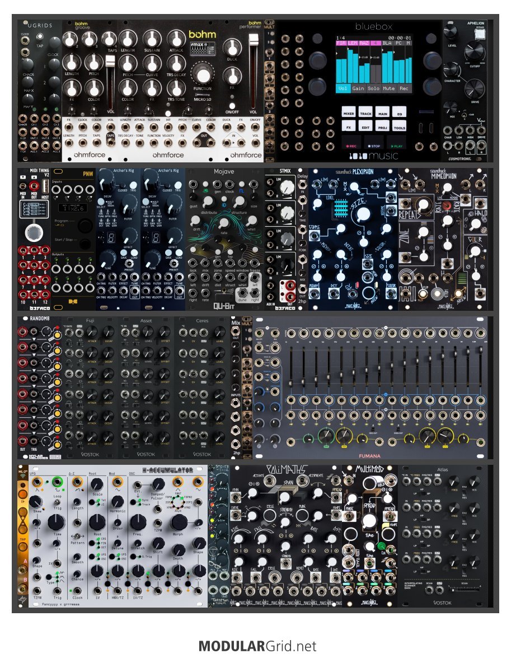Select the Rec tab on bluebox screen
This screenshot has width=516, height=658.
point(404,88)
